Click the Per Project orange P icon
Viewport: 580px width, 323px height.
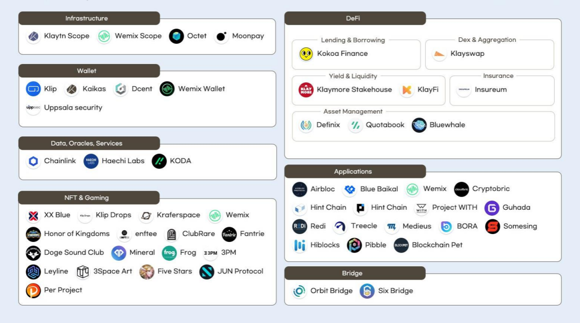pyautogui.click(x=33, y=290)
